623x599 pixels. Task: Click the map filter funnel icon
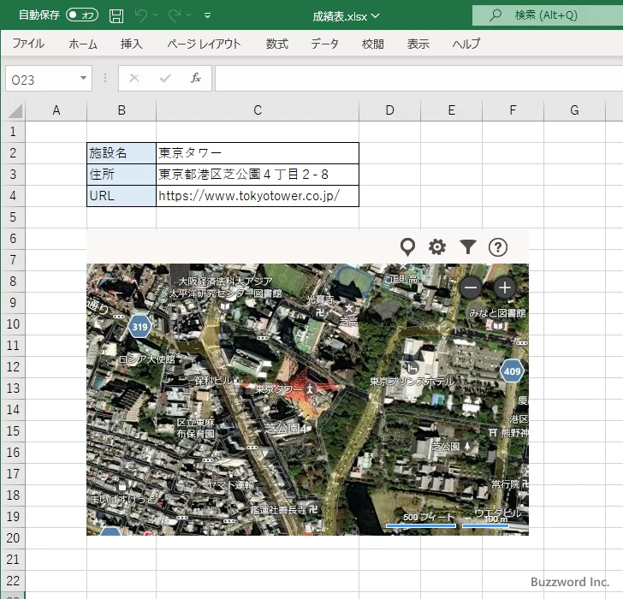coord(468,247)
